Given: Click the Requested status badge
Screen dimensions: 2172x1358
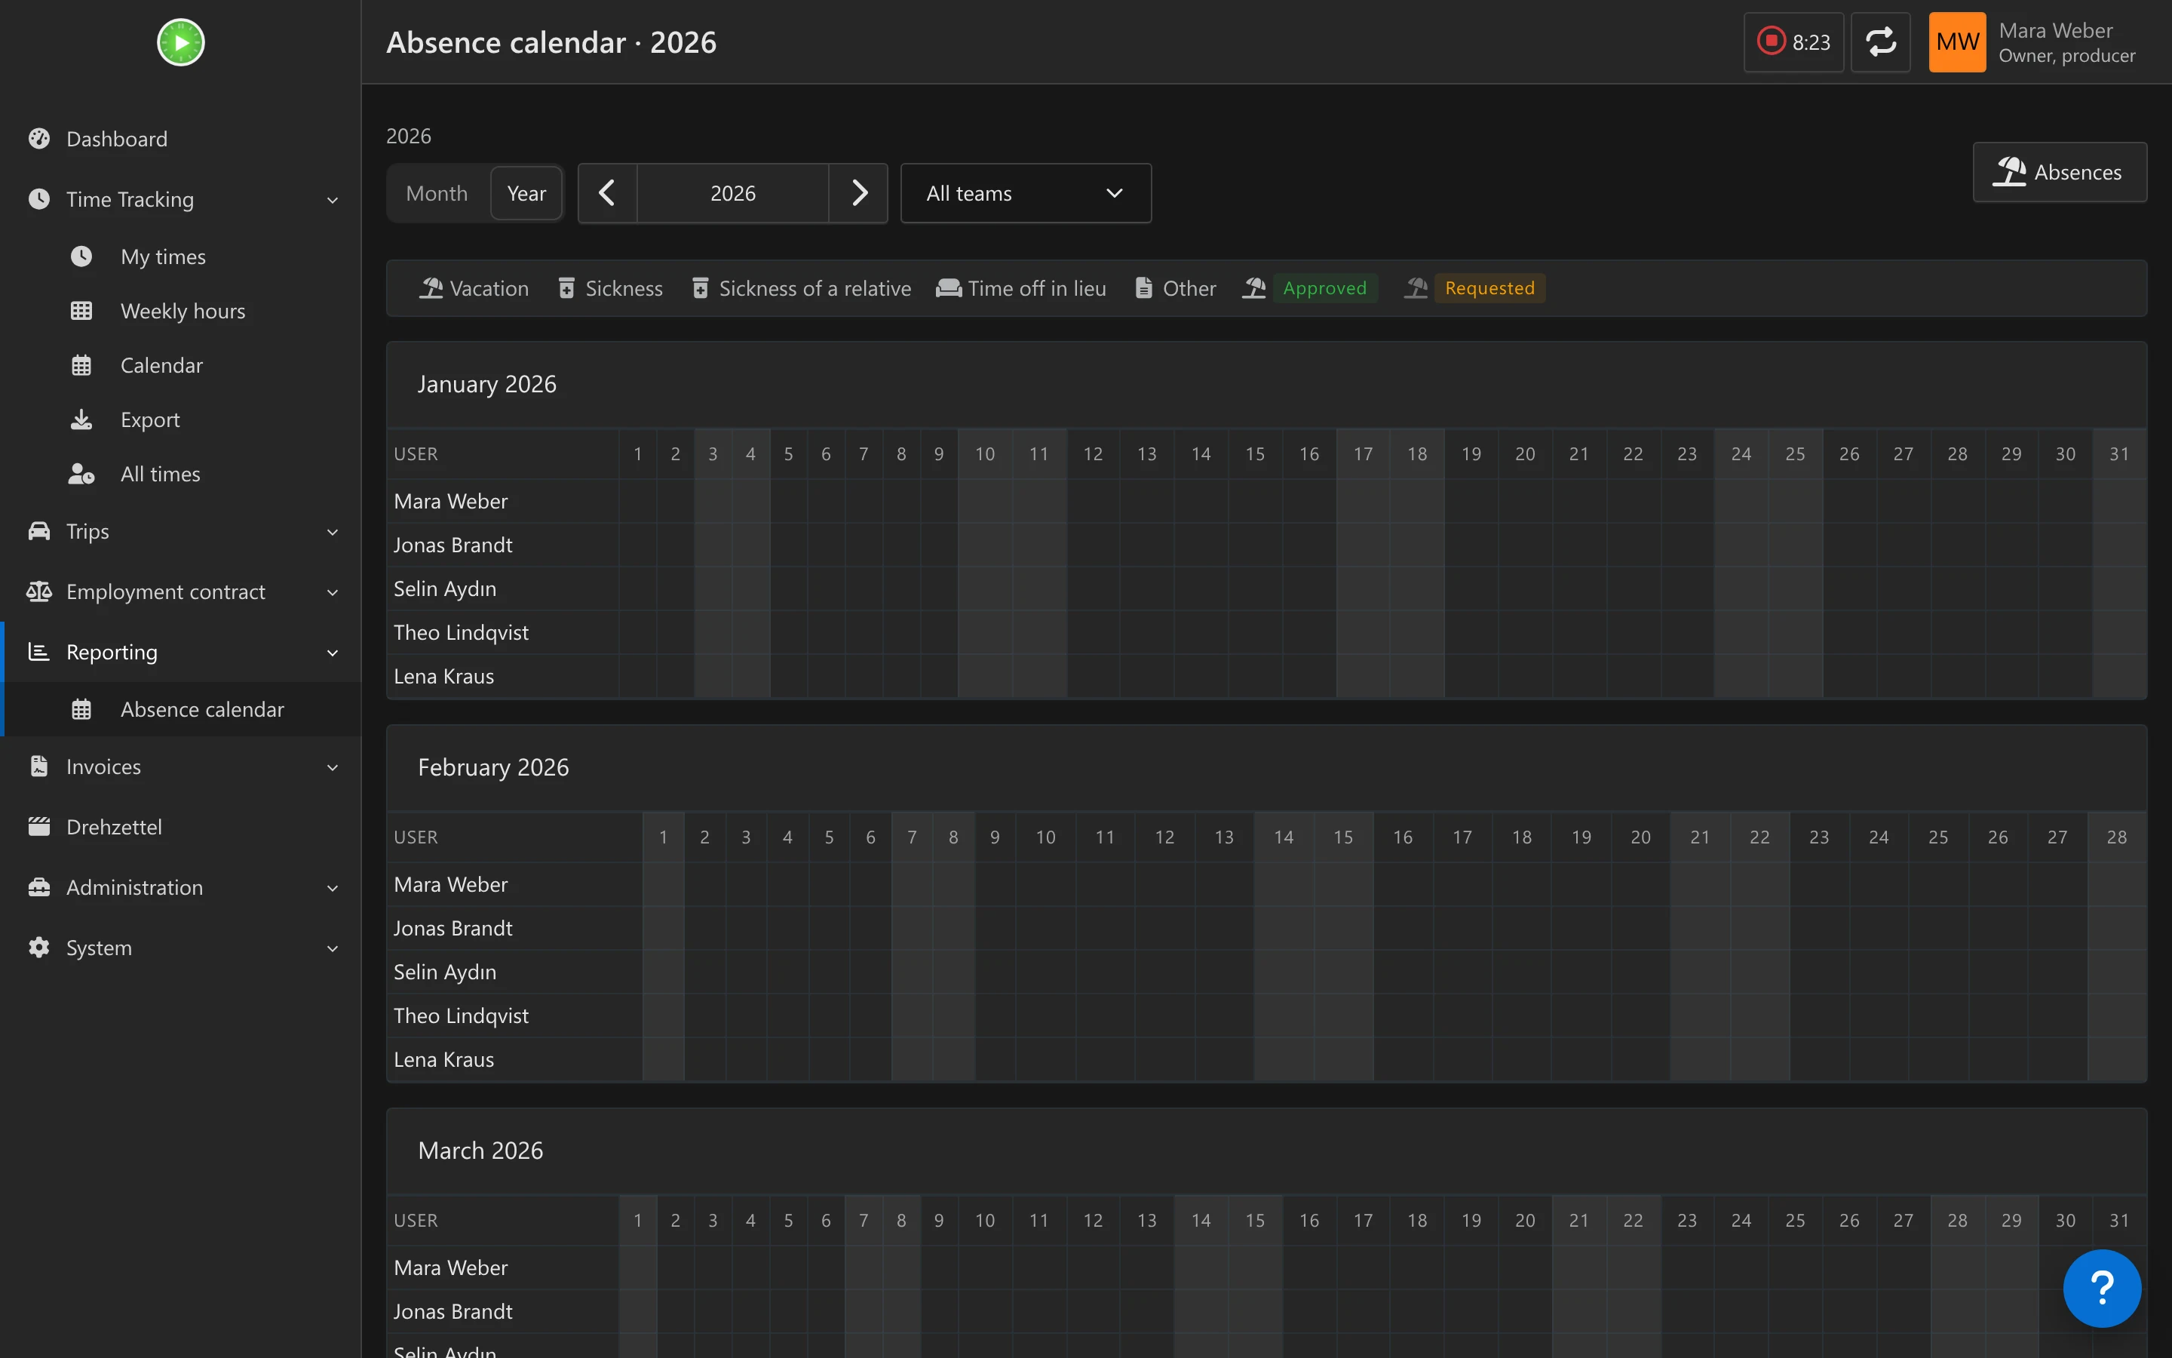Looking at the screenshot, I should click(1490, 288).
